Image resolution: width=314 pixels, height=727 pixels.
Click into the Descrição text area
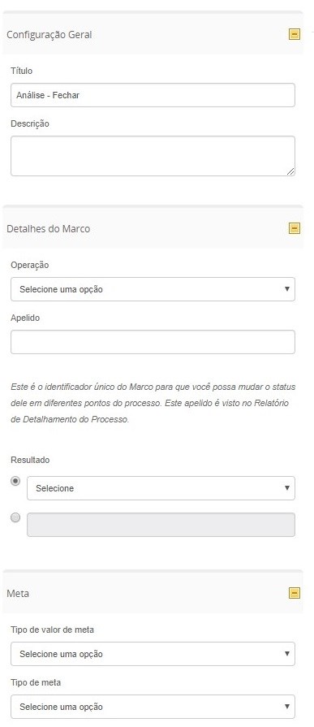[x=153, y=156]
